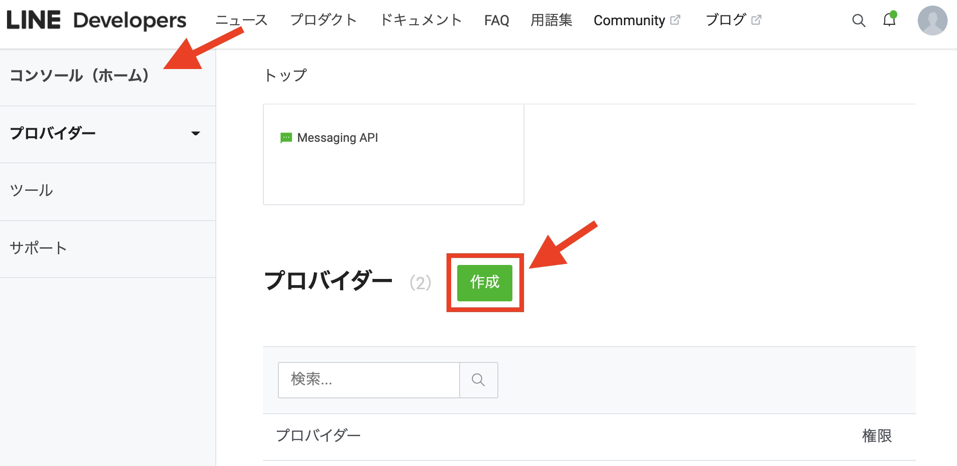Open the Community external link
This screenshot has width=957, height=466.
pos(637,21)
